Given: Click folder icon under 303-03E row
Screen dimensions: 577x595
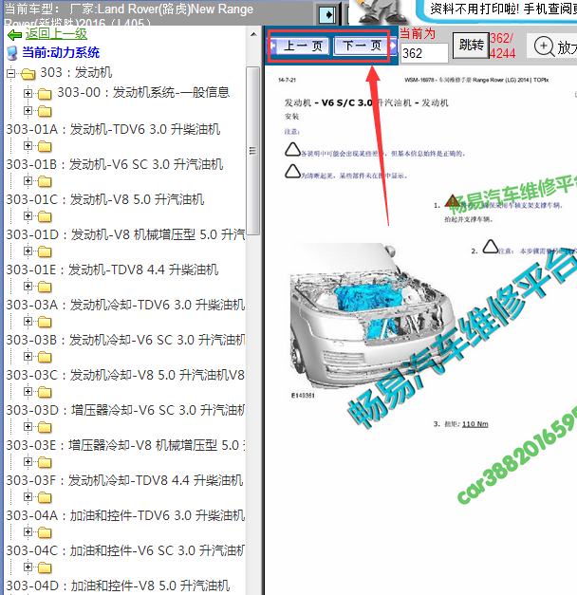Looking at the screenshot, I should pyautogui.click(x=45, y=462).
